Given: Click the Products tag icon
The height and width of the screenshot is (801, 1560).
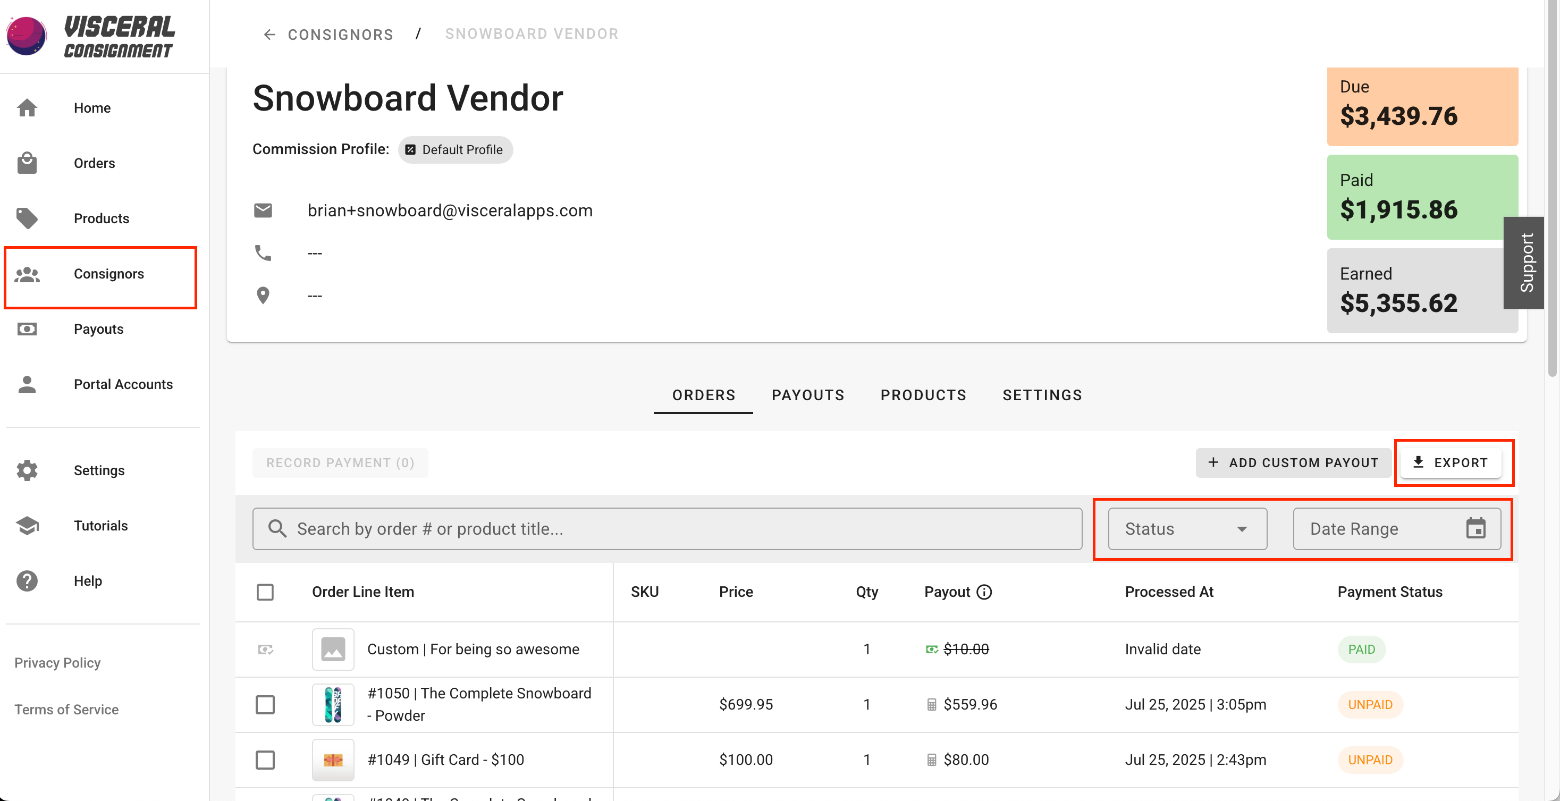Looking at the screenshot, I should 27,218.
